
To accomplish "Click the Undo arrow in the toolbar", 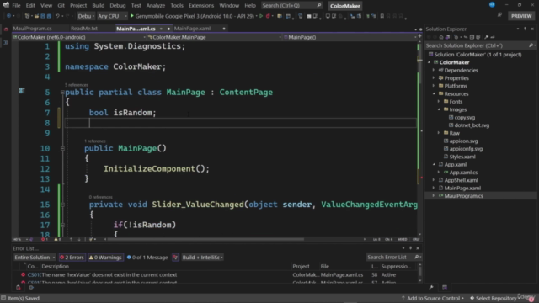I will pos(57,16).
